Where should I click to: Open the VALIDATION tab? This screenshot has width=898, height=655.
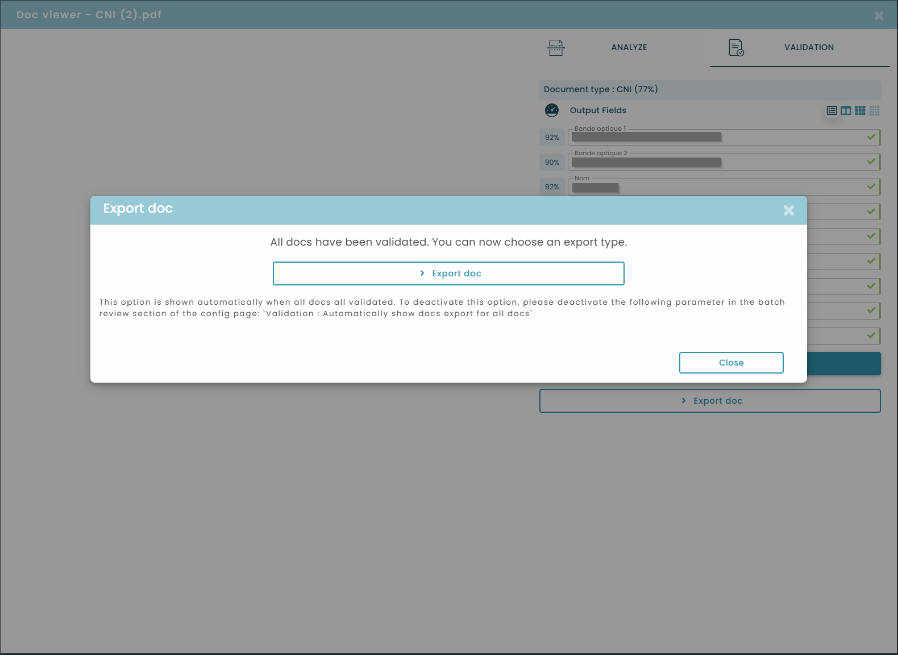[808, 48]
